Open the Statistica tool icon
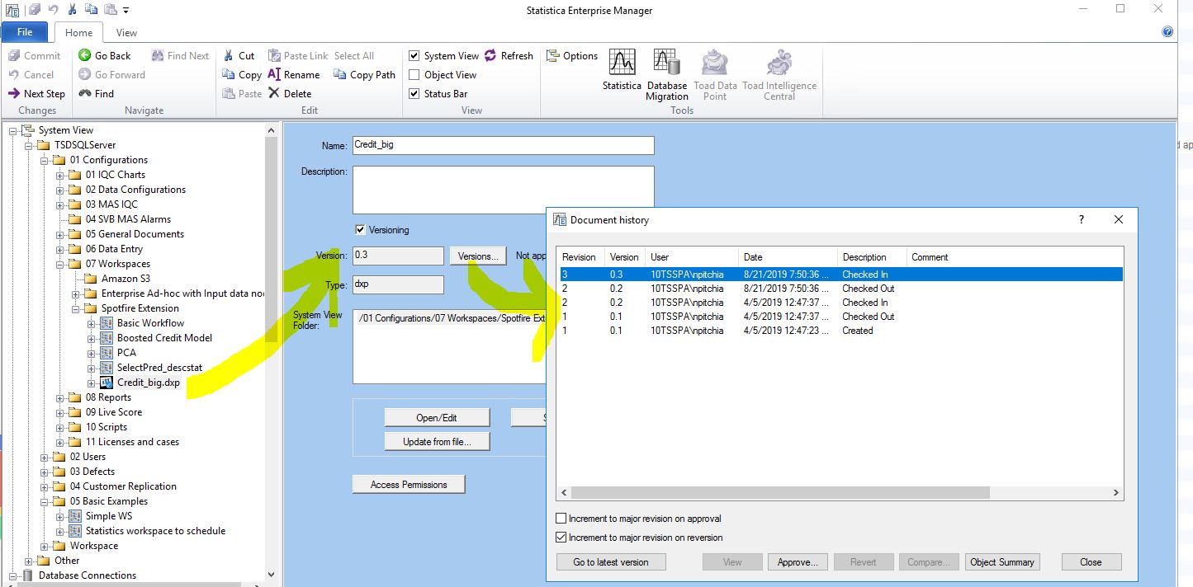The height and width of the screenshot is (587, 1193). (x=622, y=63)
